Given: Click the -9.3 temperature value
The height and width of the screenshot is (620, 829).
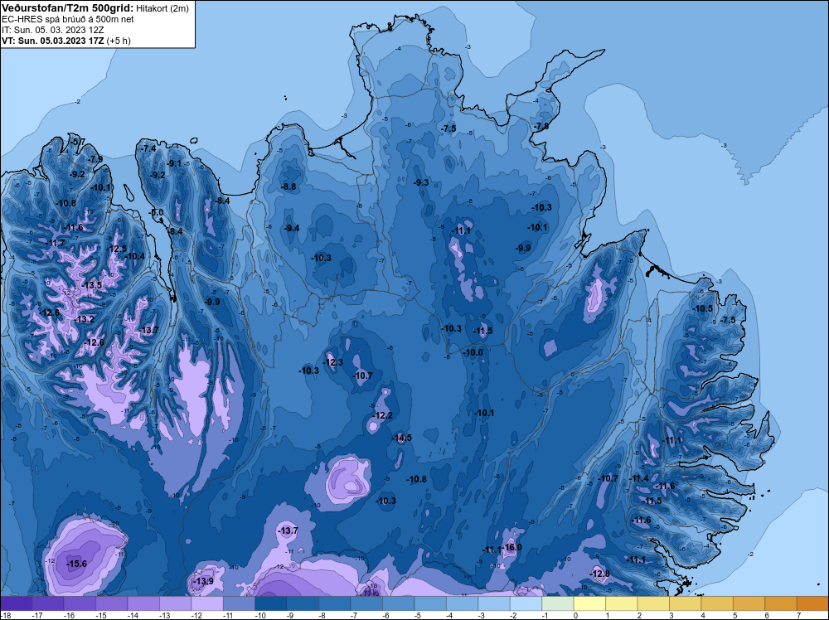Looking at the screenshot, I should (421, 182).
